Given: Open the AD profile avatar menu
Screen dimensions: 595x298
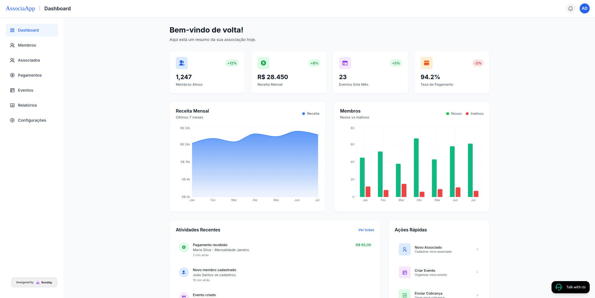Looking at the screenshot, I should (585, 8).
